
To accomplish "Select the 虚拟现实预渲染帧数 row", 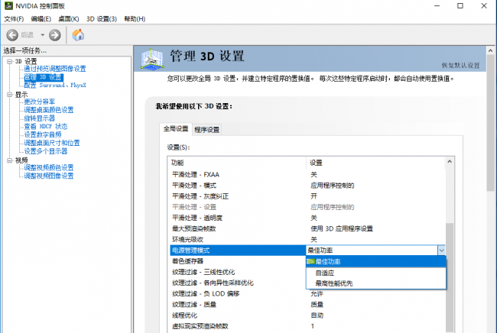I will (x=307, y=326).
